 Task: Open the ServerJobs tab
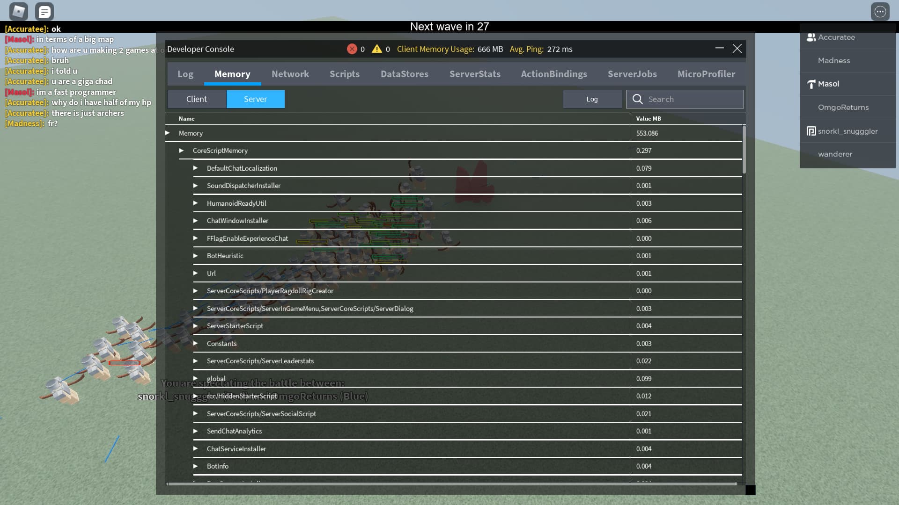tap(632, 74)
